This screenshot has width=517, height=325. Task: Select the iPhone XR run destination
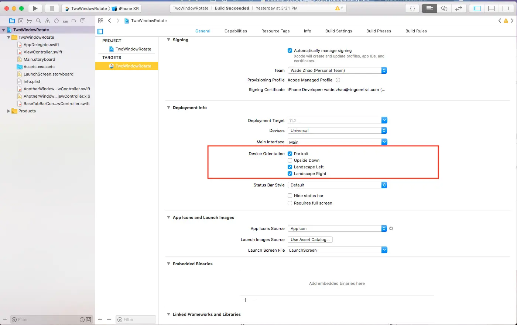[x=126, y=8]
